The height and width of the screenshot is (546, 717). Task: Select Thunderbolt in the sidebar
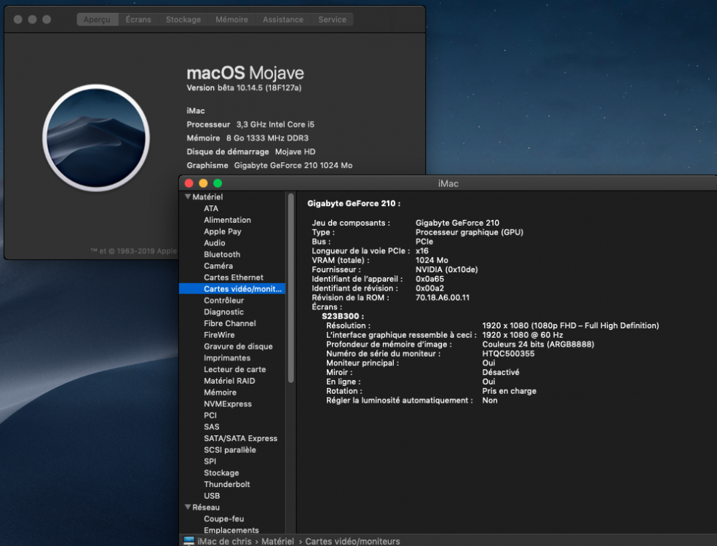click(227, 484)
